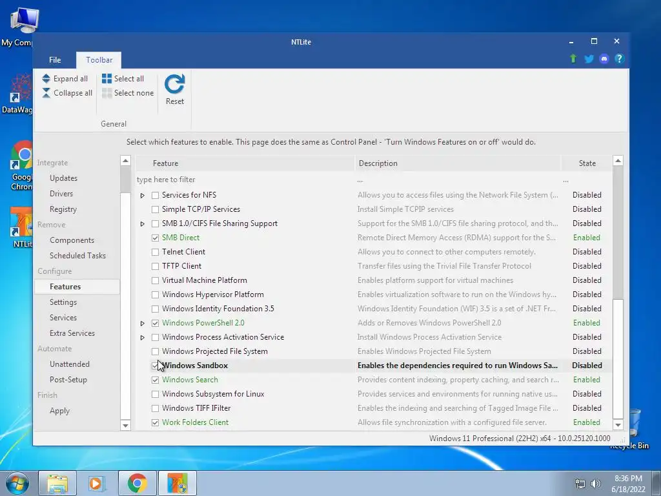Open the Windows Start orb
The height and width of the screenshot is (496, 661).
click(17, 483)
